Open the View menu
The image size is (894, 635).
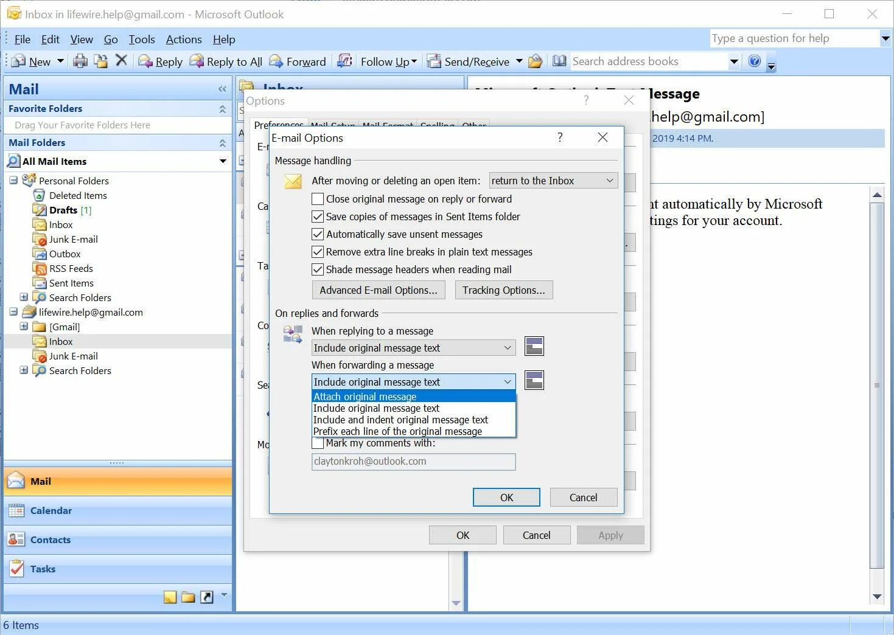(82, 40)
